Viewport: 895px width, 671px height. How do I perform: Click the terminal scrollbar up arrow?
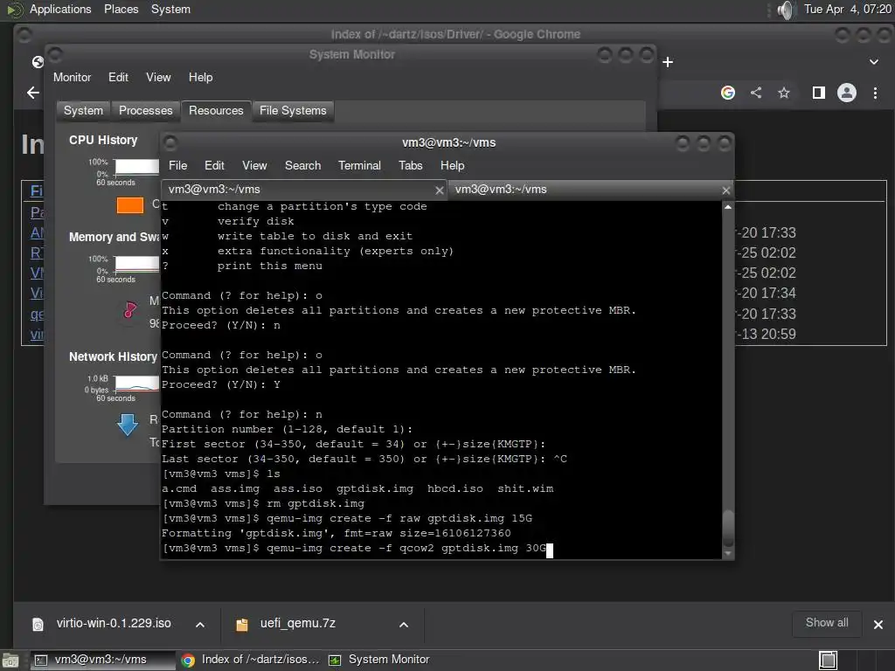[728, 207]
